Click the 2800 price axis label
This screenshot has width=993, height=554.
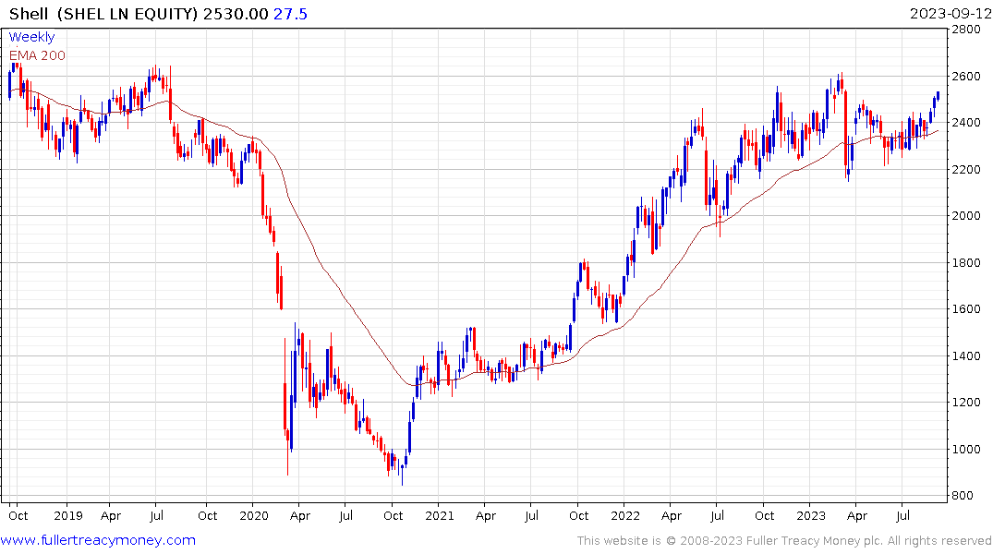point(966,30)
